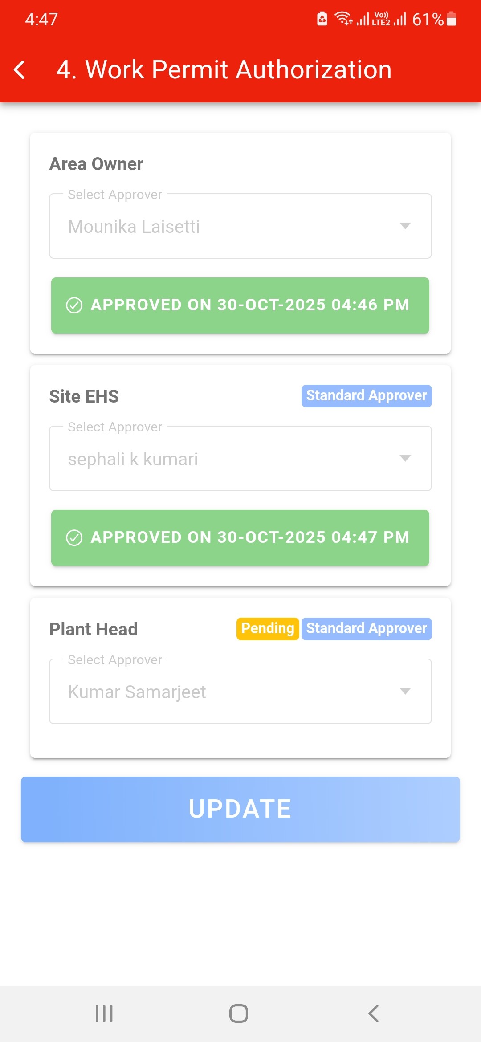Select the Kumar Samarjeet approver field

pos(223,692)
